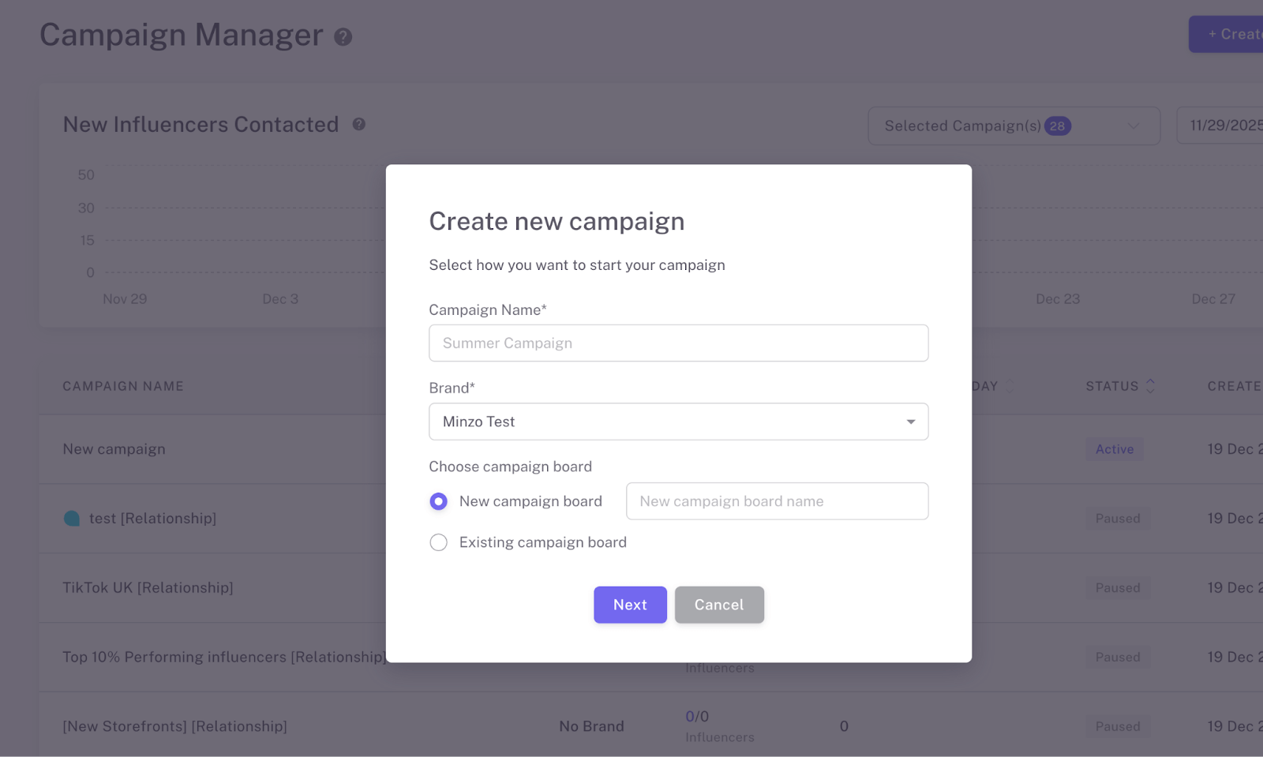Open the Minzo Test brand dropdown
Image resolution: width=1263 pixels, height=757 pixels.
[678, 422]
